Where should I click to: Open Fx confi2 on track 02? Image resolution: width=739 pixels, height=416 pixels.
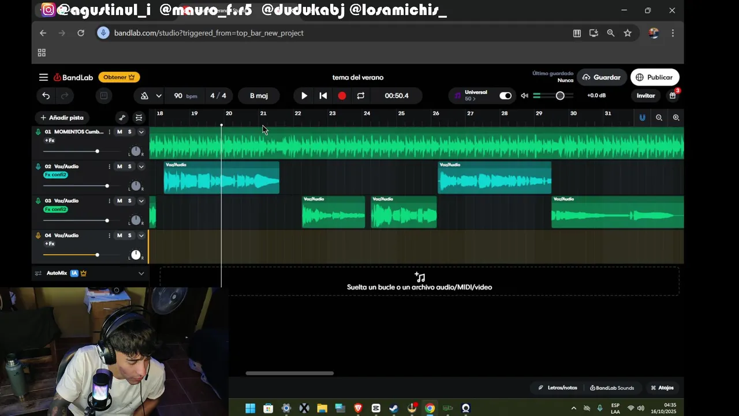(55, 175)
